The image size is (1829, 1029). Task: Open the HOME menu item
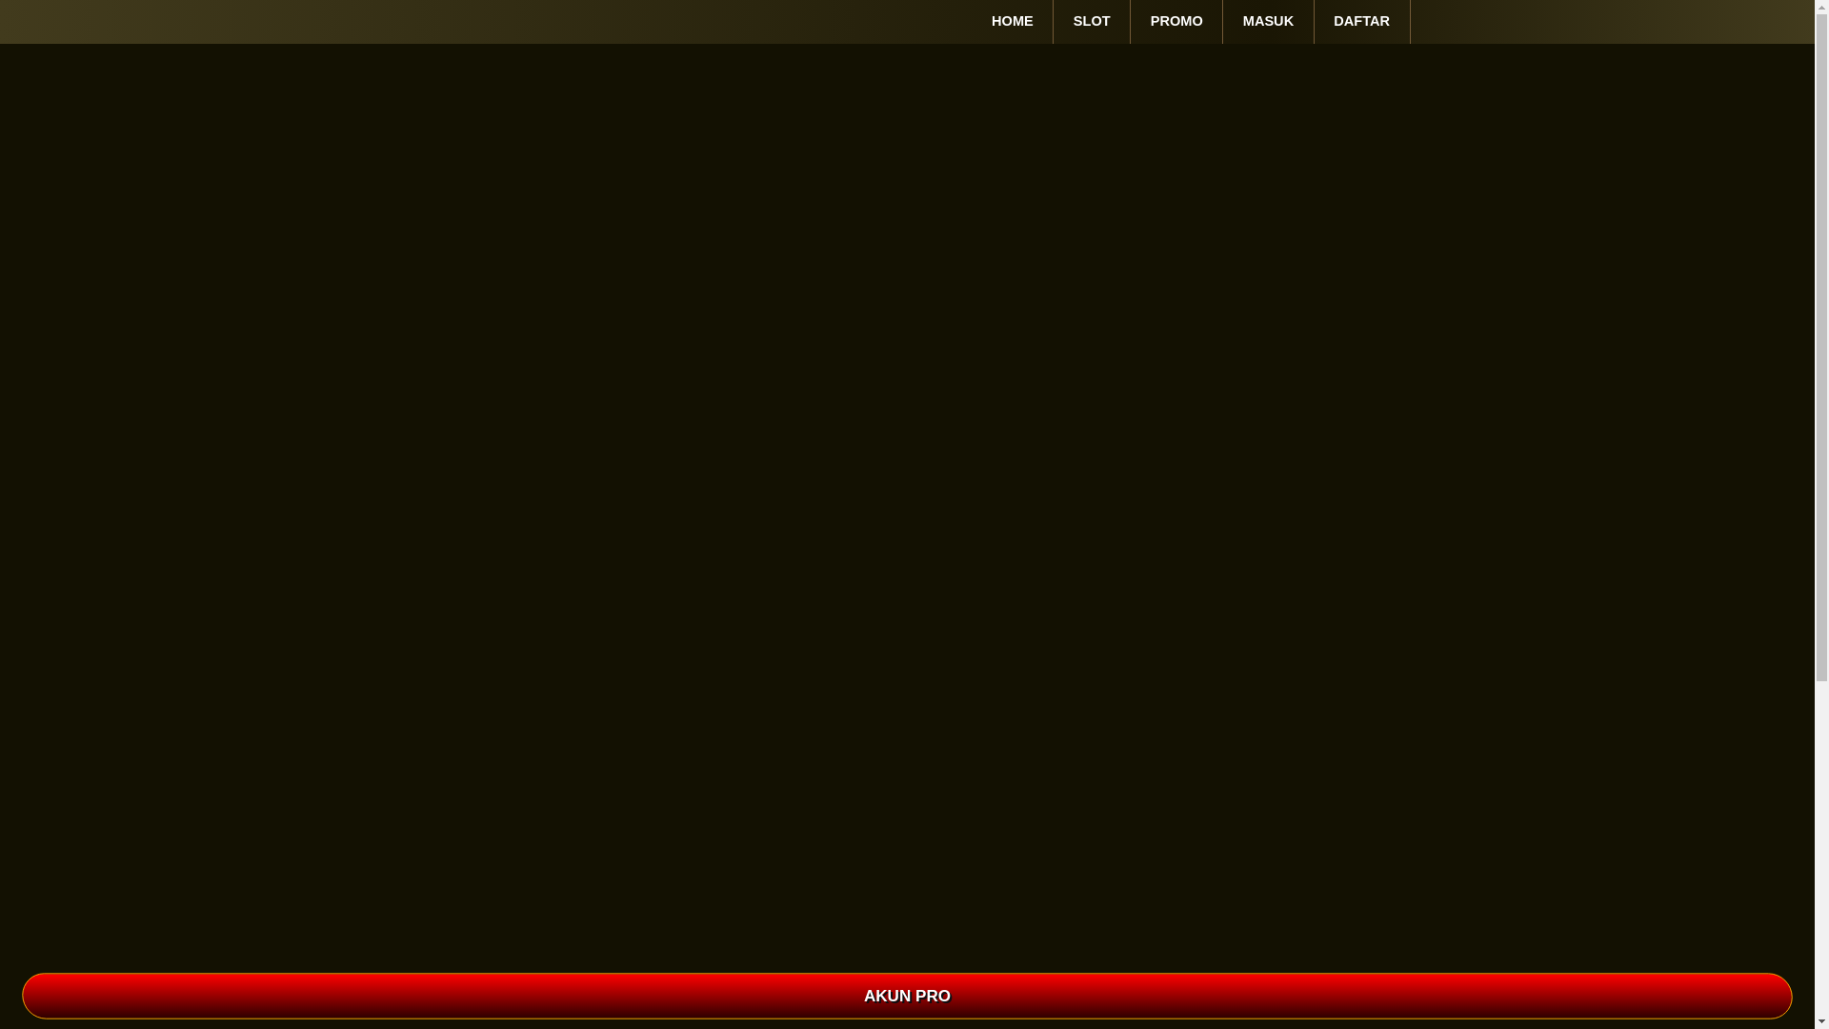[1012, 21]
